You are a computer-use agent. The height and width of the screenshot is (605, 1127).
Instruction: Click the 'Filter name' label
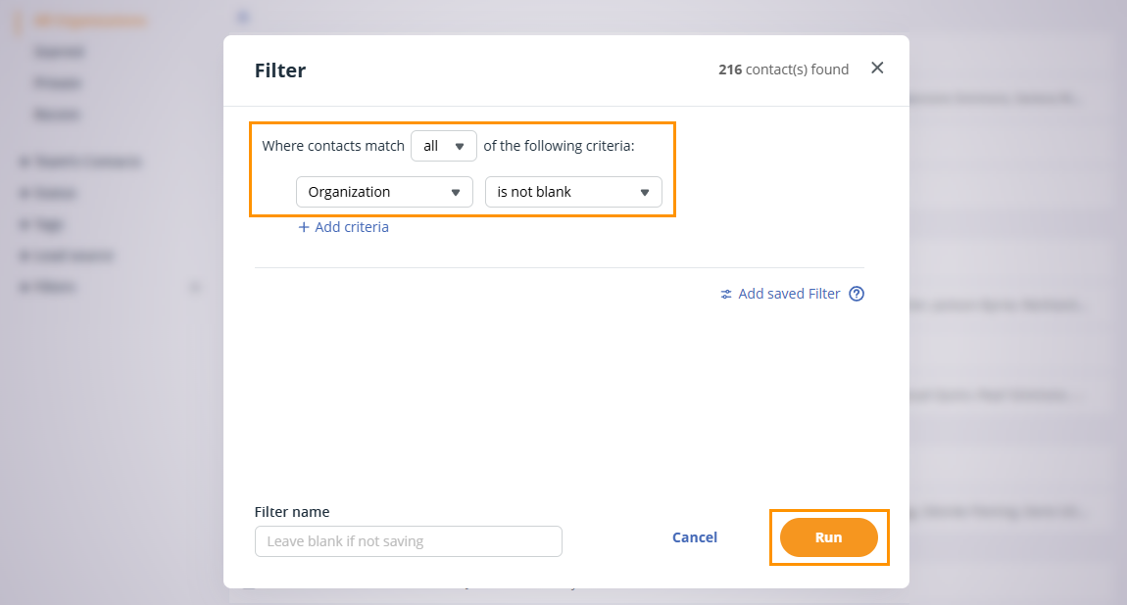(x=292, y=512)
